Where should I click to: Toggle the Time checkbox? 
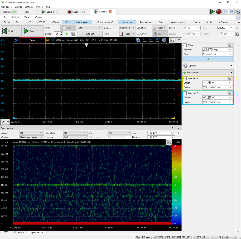click(x=185, y=45)
